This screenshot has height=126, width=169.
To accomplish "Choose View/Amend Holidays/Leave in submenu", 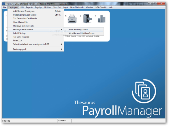I will pyautogui.click(x=84, y=33).
